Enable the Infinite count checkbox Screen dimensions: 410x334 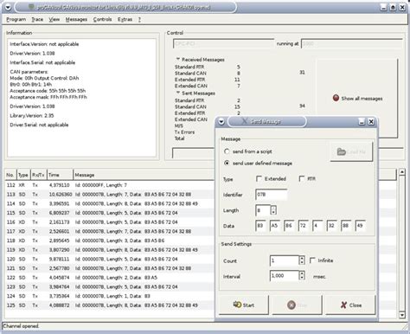[312, 260]
